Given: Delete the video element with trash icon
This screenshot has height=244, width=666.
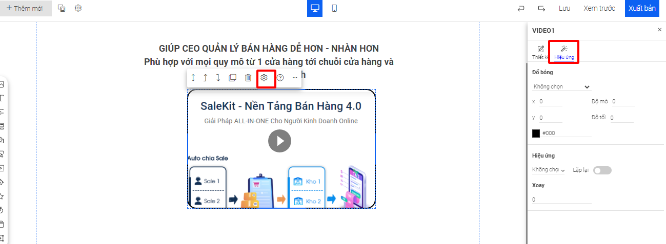Looking at the screenshot, I should 248,78.
